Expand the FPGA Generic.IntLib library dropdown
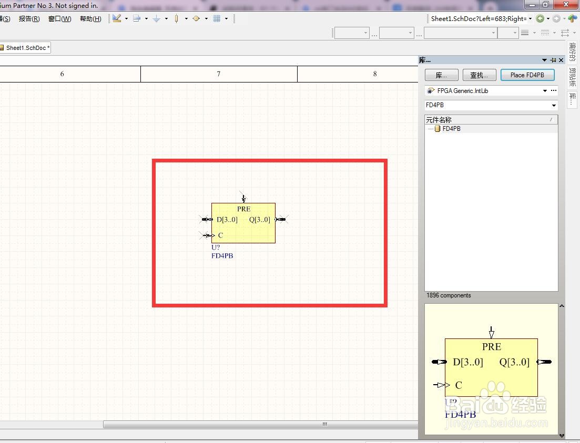Image resolution: width=580 pixels, height=443 pixels. tap(545, 90)
